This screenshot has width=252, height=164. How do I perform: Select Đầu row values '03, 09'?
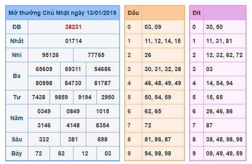(x=153, y=27)
